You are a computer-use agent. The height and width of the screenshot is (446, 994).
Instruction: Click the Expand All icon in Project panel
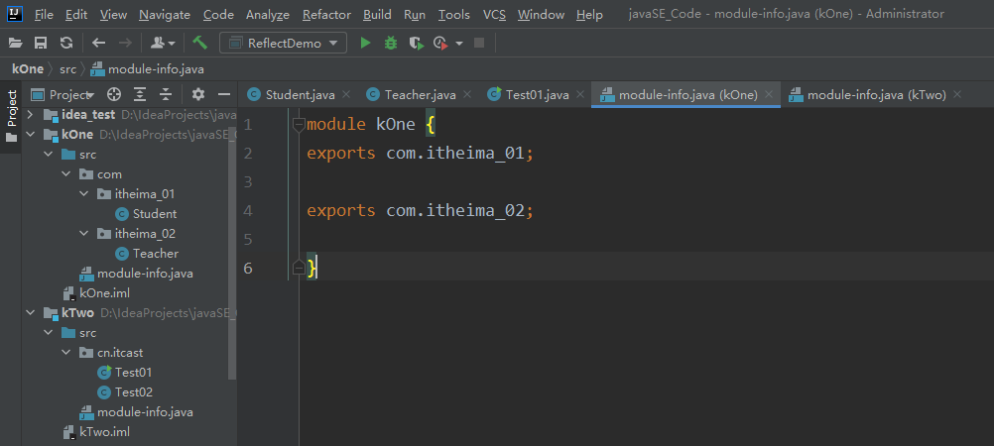(140, 94)
